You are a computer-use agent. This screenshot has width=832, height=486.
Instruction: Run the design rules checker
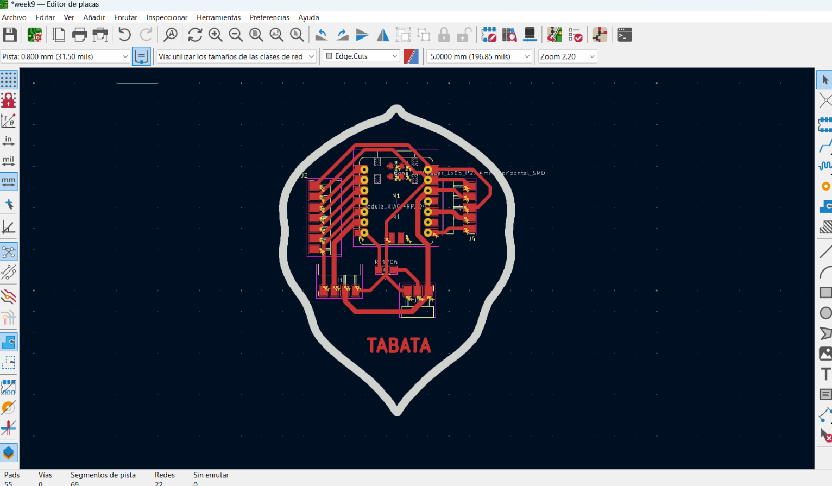coord(575,35)
